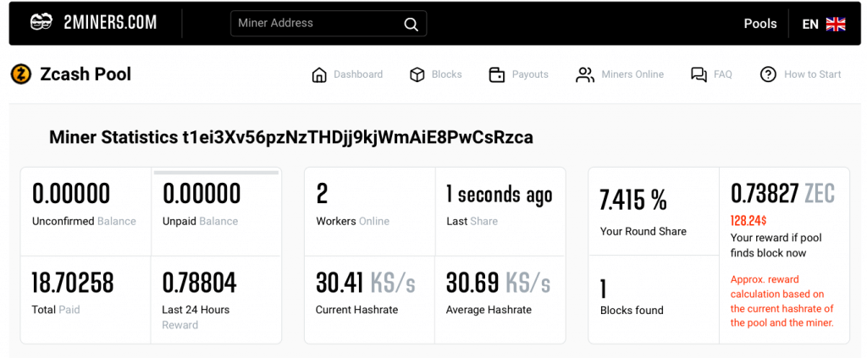Select the EN language label

point(810,24)
